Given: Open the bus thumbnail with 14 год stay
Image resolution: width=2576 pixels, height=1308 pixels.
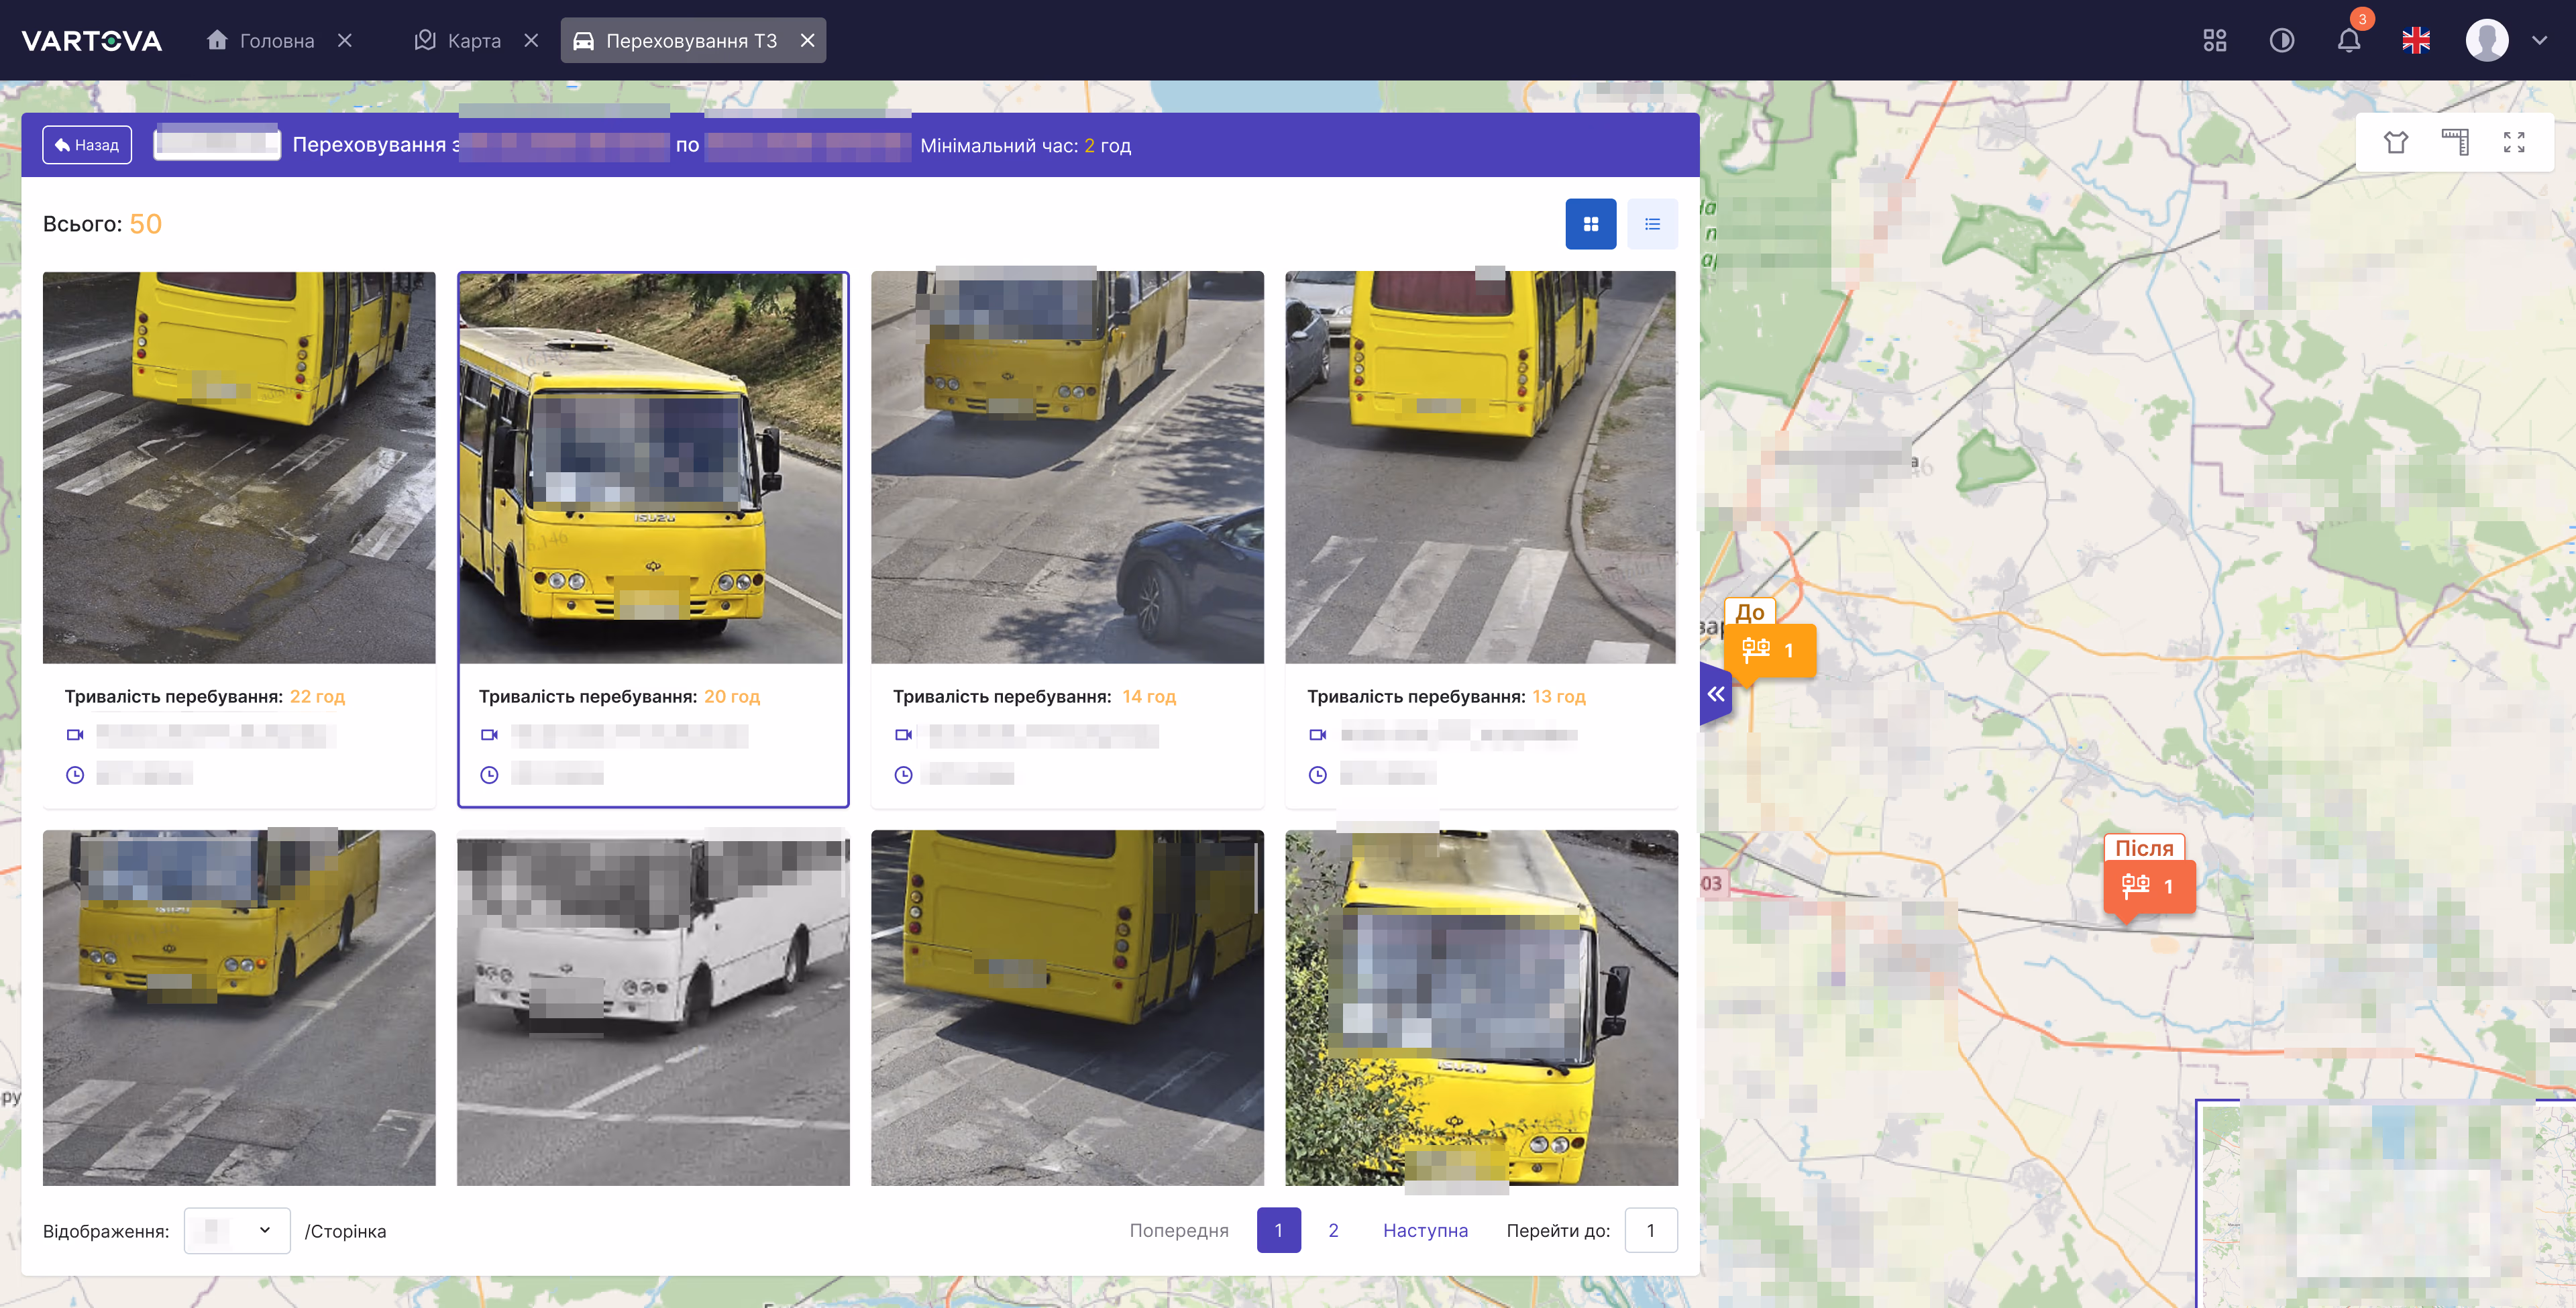Looking at the screenshot, I should [1067, 467].
